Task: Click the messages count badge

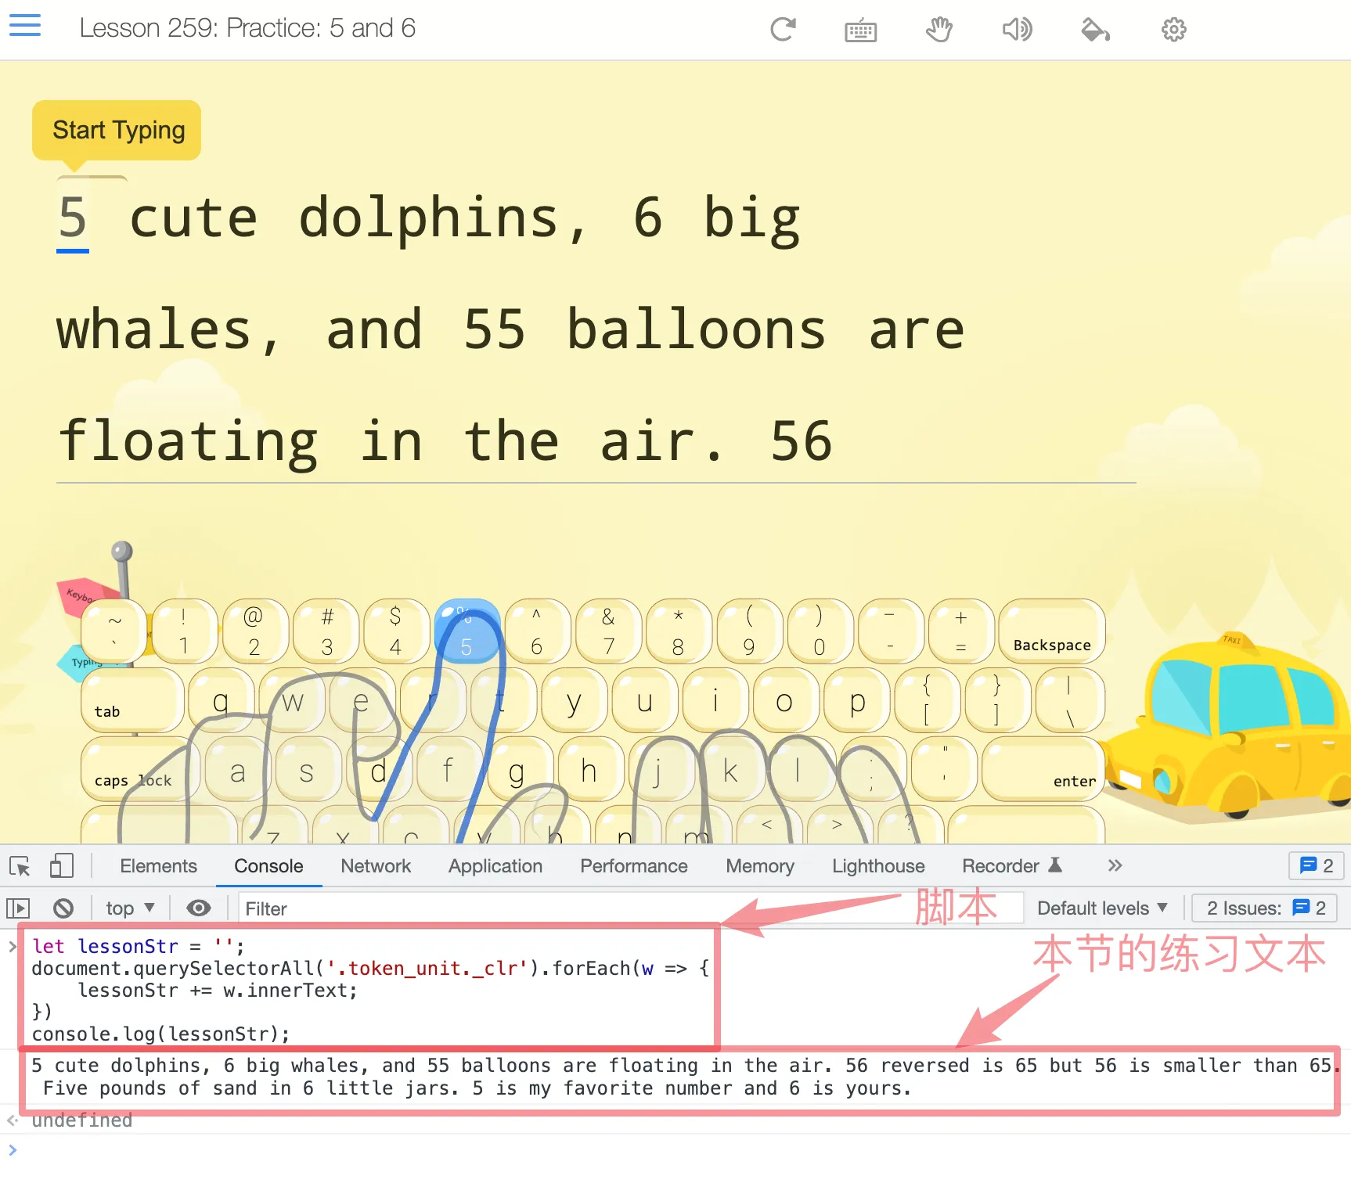Action: click(1317, 865)
